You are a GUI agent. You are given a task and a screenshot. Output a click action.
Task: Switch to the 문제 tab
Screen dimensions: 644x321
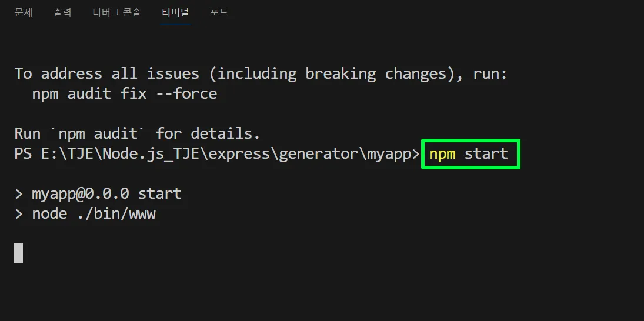click(24, 12)
